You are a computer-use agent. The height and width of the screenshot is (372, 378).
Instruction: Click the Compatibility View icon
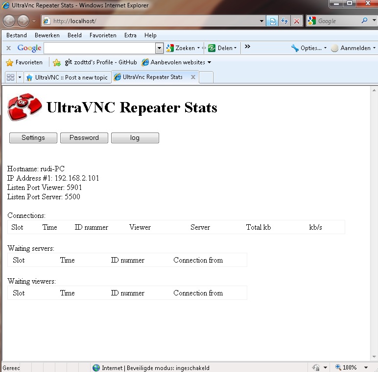tap(272, 21)
